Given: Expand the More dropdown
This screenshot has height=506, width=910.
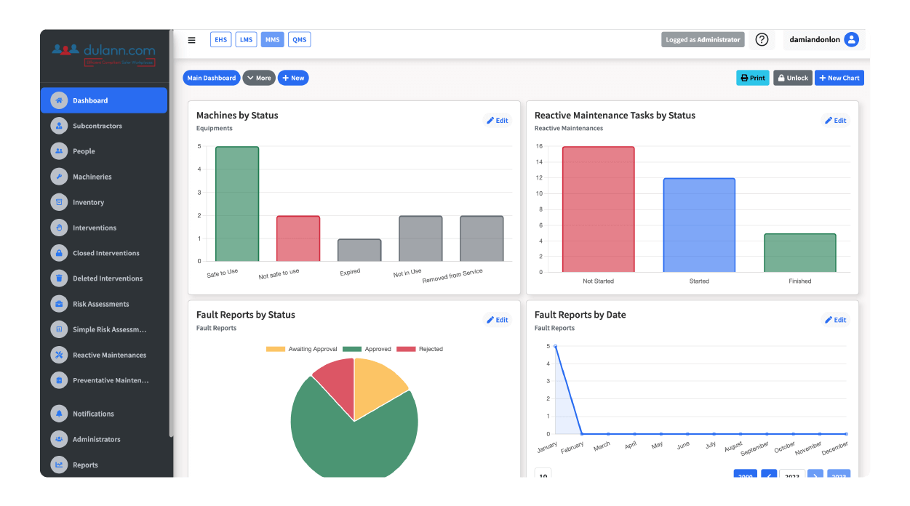Looking at the screenshot, I should tap(259, 78).
